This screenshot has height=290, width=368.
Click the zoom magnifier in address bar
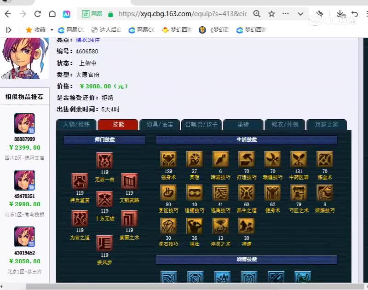click(x=257, y=14)
